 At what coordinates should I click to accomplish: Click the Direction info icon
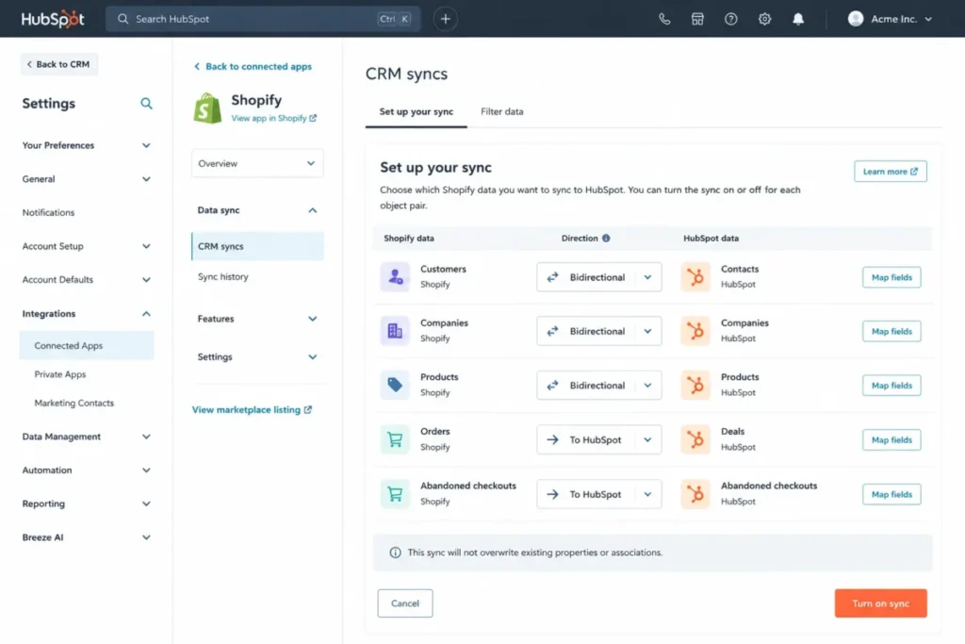pos(606,239)
